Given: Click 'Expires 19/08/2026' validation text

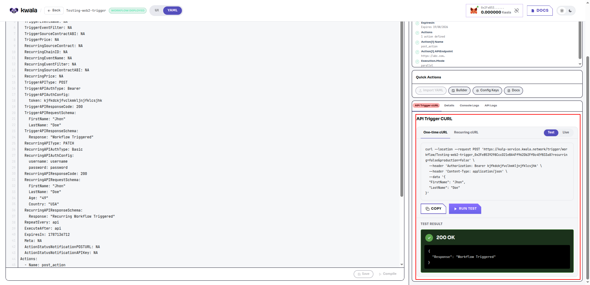Looking at the screenshot, I should (x=435, y=27).
